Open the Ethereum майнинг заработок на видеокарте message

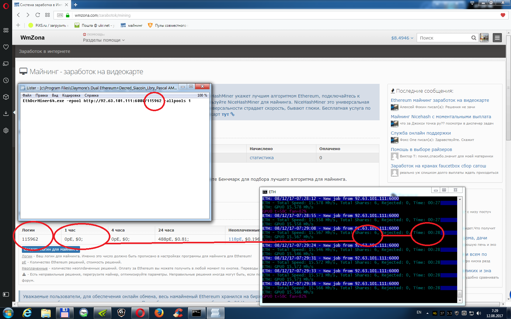[x=440, y=100]
